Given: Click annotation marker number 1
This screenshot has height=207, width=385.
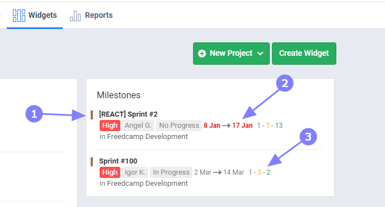Looking at the screenshot, I should tap(34, 114).
